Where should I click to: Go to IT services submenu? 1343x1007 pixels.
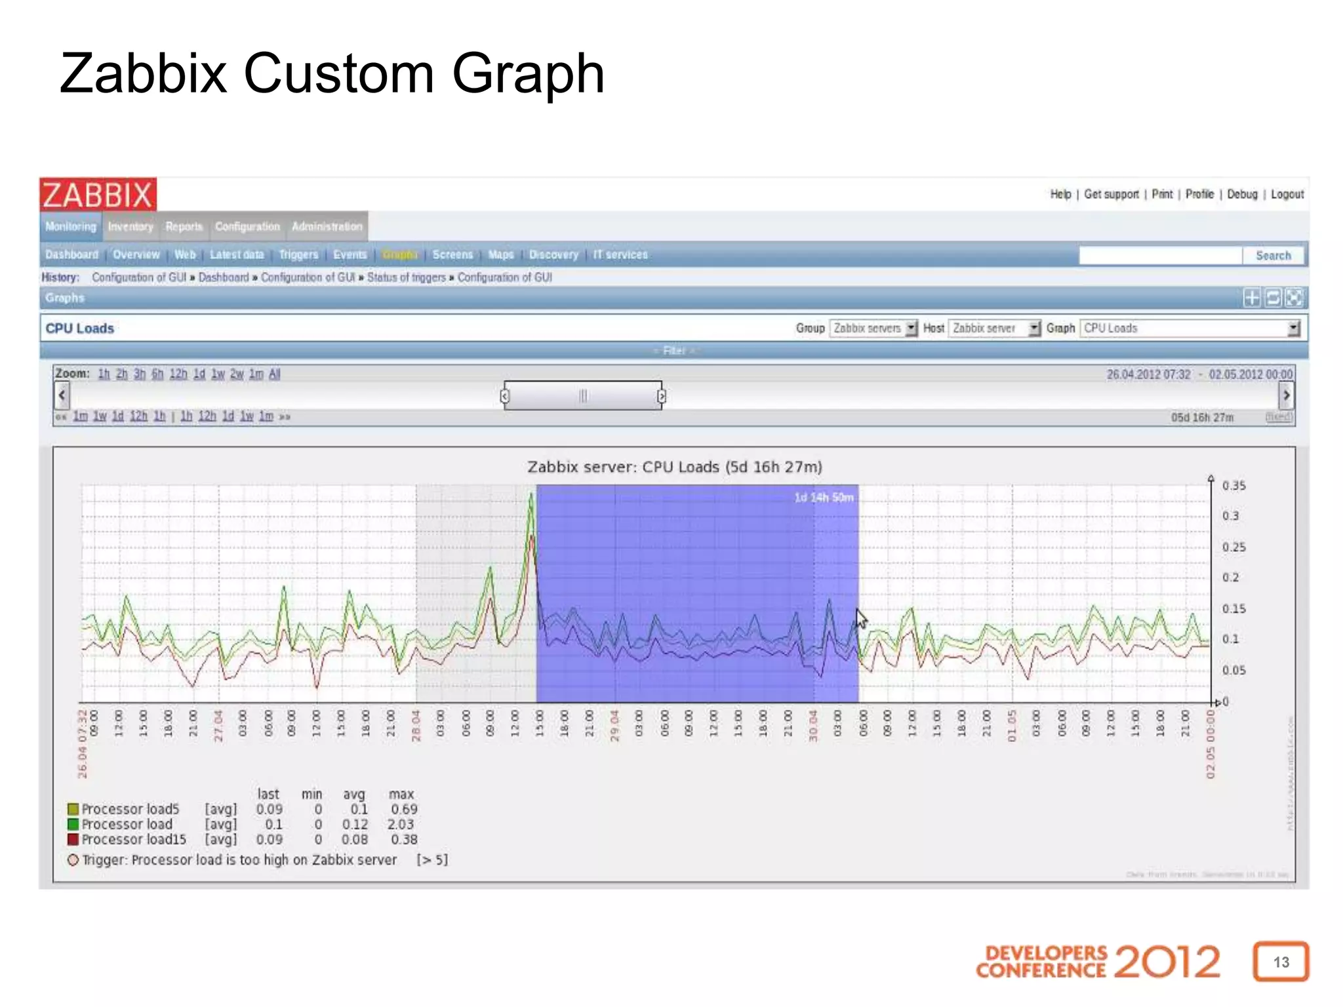click(620, 255)
